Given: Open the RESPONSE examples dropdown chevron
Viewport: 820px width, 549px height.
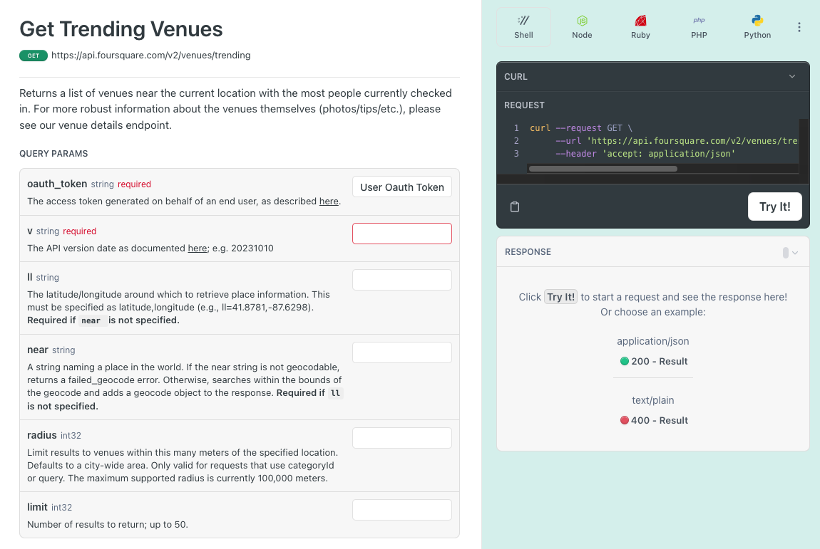Looking at the screenshot, I should [x=794, y=252].
